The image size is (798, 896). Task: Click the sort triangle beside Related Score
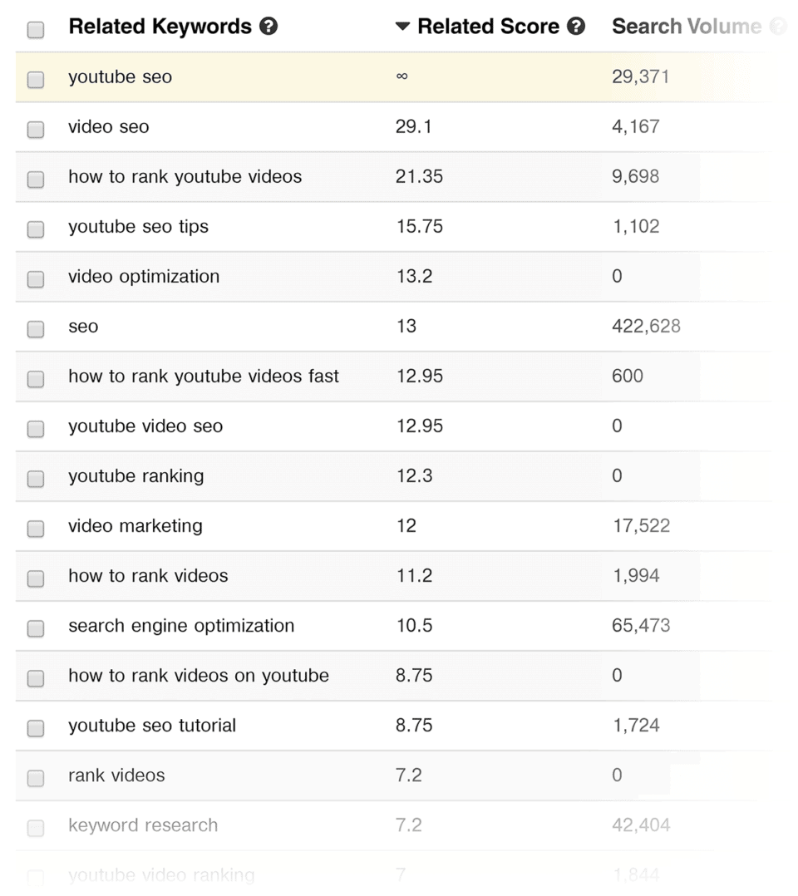402,26
